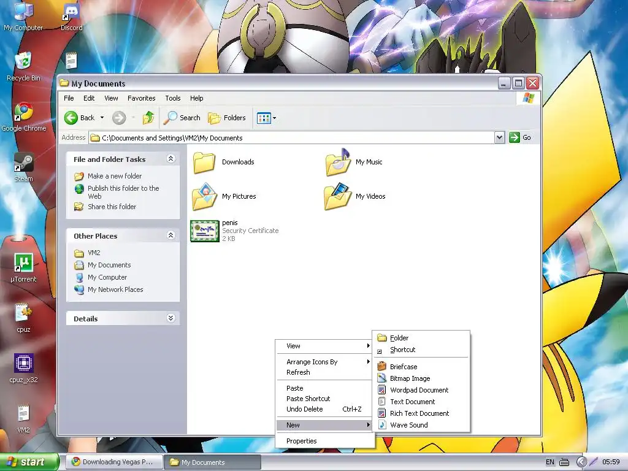Toggle the Folders pane
Image resolution: width=628 pixels, height=471 pixels.
[227, 118]
